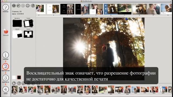
Task: Select gallery photo 0014
Action: click(23, 89)
